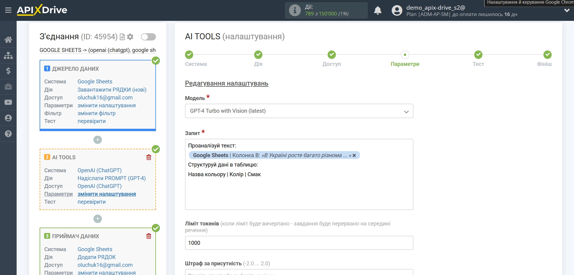Go to Фініш step
The height and width of the screenshot is (275, 574).
point(547,55)
